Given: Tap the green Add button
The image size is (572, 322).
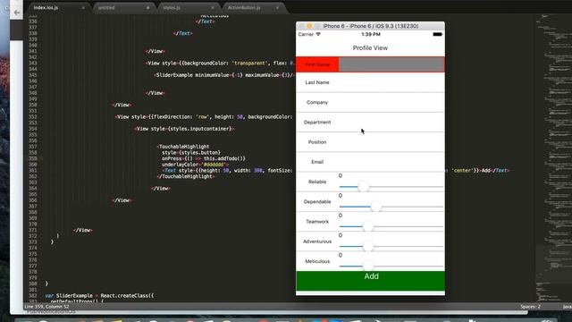Looking at the screenshot, I should pyautogui.click(x=370, y=281).
